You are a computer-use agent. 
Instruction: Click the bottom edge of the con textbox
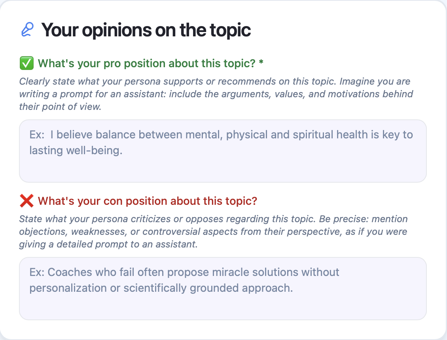(223, 317)
